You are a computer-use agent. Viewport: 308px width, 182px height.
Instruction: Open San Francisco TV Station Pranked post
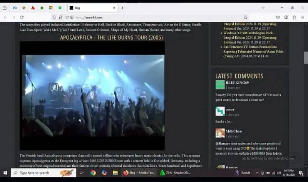point(253,51)
